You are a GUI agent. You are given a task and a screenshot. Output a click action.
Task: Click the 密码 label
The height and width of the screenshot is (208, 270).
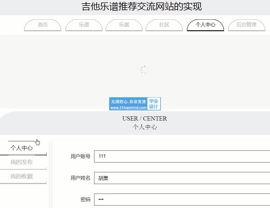click(x=85, y=200)
